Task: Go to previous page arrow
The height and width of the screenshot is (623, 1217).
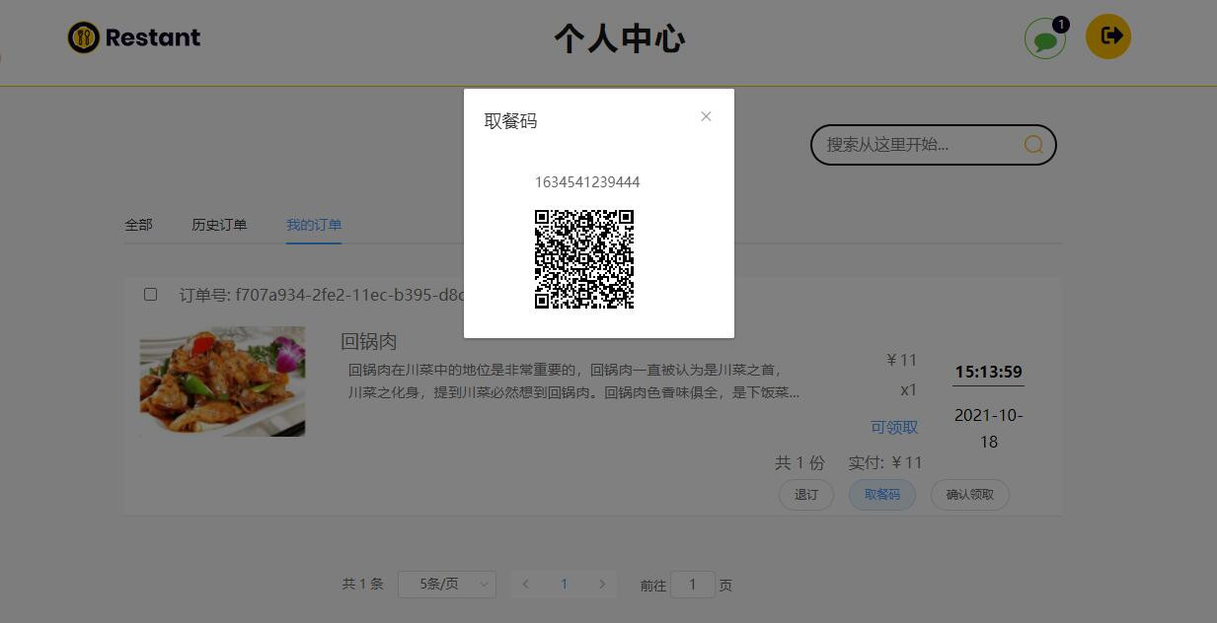Action: click(x=525, y=585)
